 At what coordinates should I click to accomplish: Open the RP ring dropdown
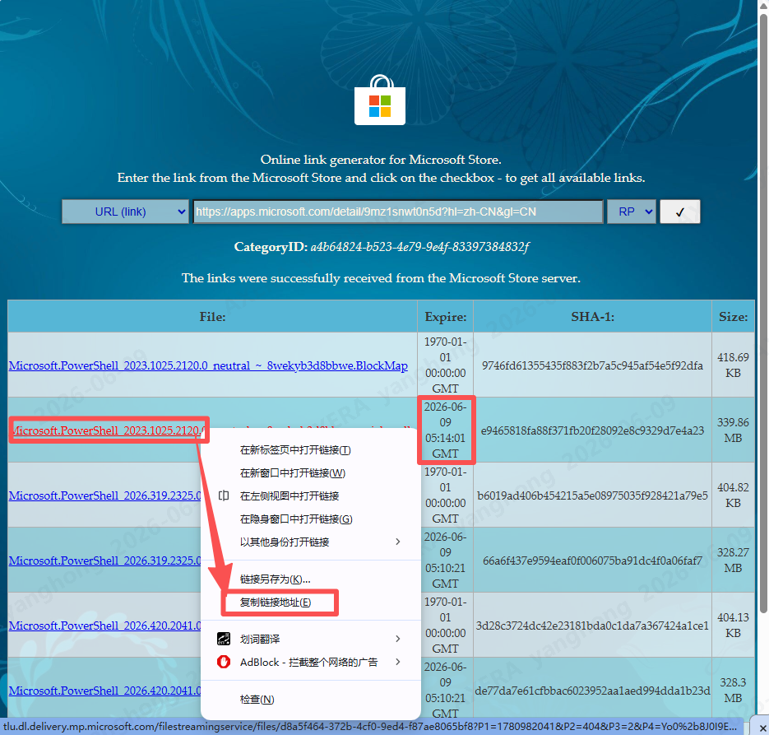[631, 212]
